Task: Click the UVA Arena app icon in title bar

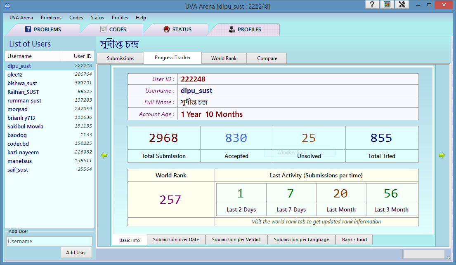Action: 7,6
